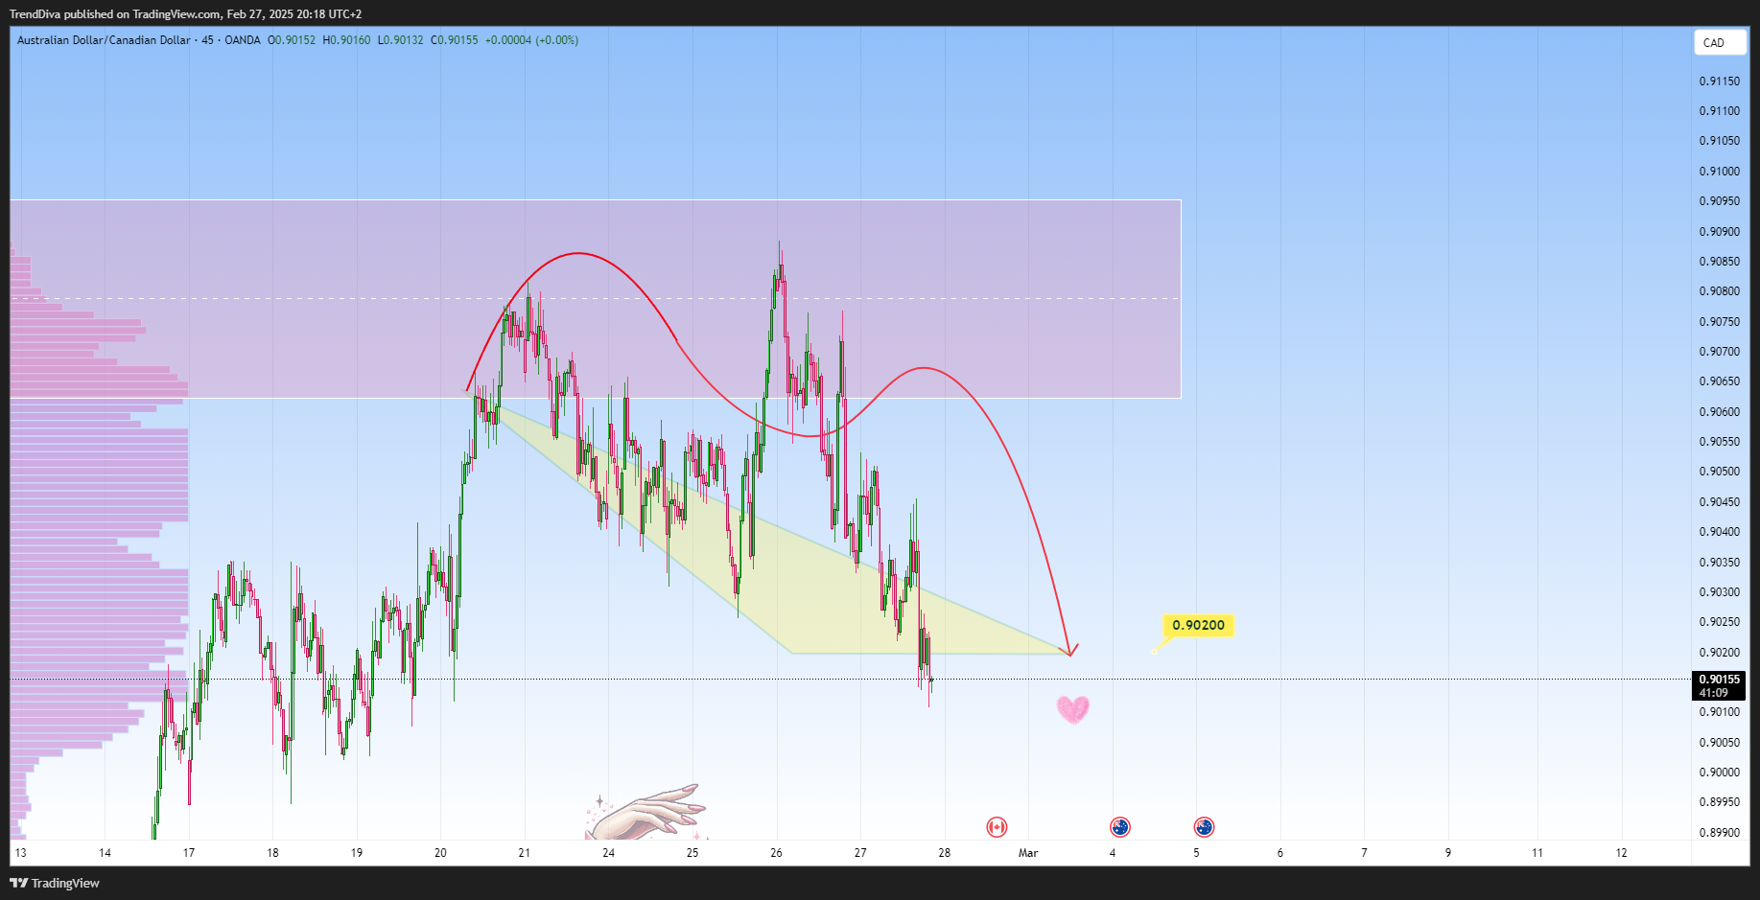Viewport: 1760px width, 900px height.
Task: Click date 26 on the time axis
Action: [x=776, y=853]
